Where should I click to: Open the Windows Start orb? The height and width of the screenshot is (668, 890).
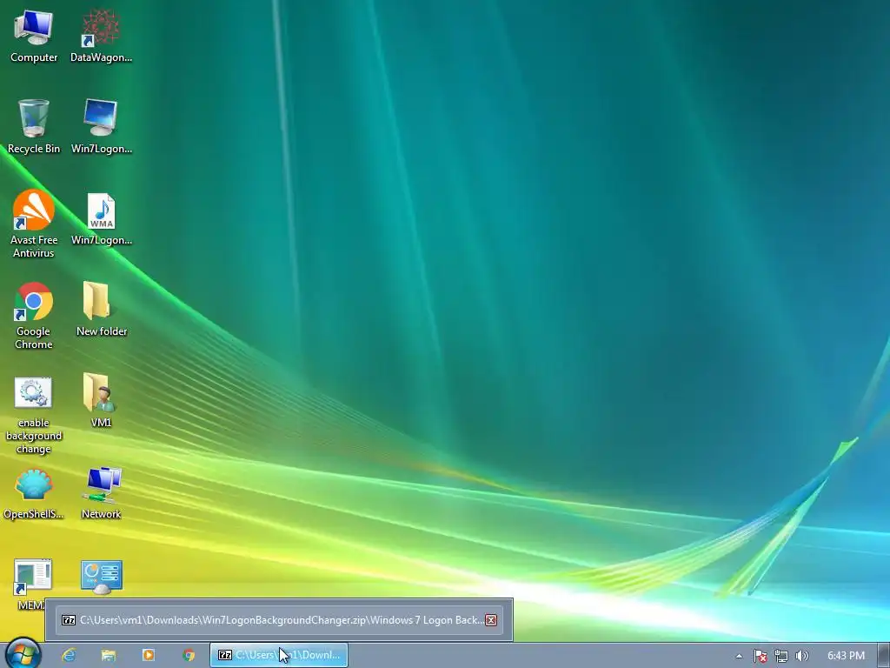tap(23, 654)
